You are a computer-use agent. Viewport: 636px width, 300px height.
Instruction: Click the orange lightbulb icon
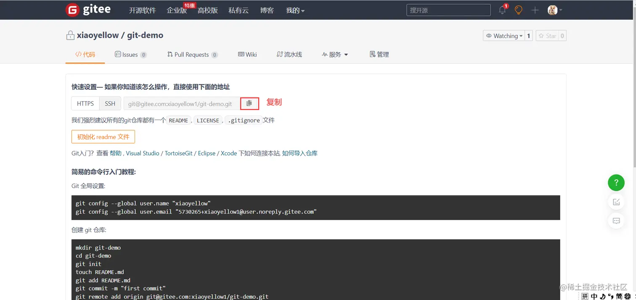tap(519, 10)
